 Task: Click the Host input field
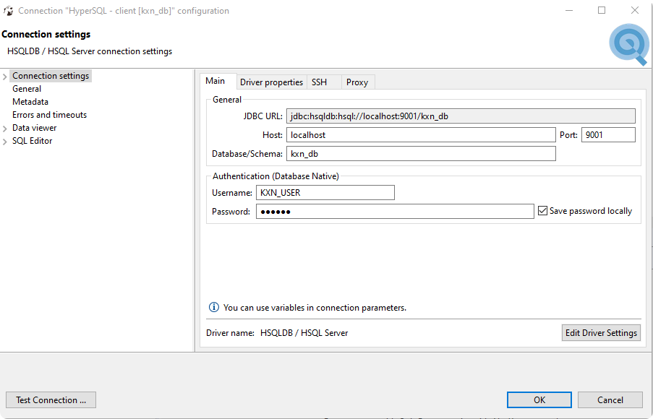421,135
